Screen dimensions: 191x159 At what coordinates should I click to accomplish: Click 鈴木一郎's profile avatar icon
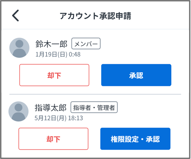(x=19, y=48)
